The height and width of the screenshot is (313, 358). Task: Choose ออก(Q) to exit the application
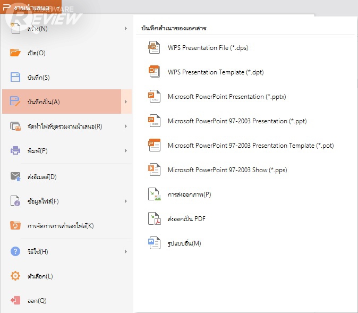tap(37, 301)
